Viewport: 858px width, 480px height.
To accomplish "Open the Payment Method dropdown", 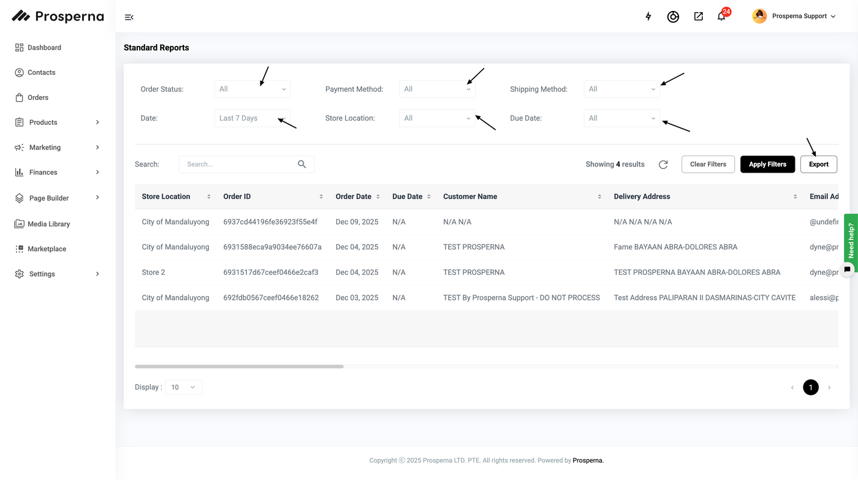I will [x=437, y=89].
